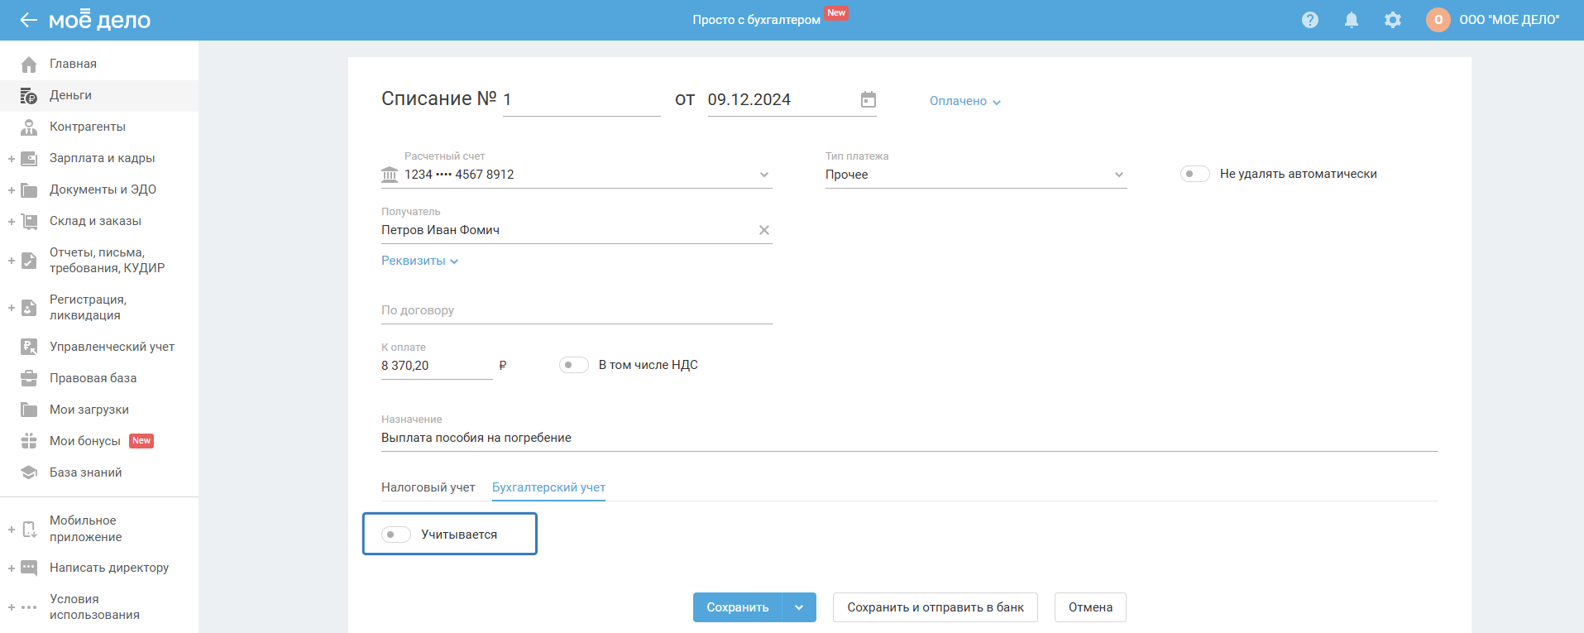The height and width of the screenshot is (633, 1584).
Task: Switch to Налоговый учет tab
Action: click(x=428, y=487)
